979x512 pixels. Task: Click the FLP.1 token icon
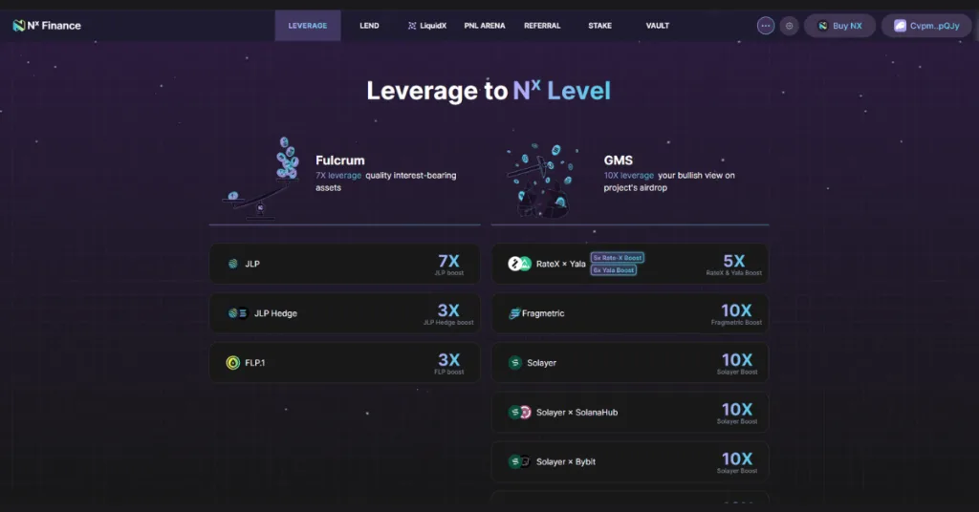(233, 363)
